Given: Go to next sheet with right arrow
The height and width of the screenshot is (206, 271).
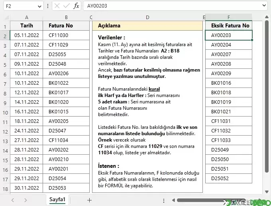Looking at the screenshot, I should pos(26,200).
